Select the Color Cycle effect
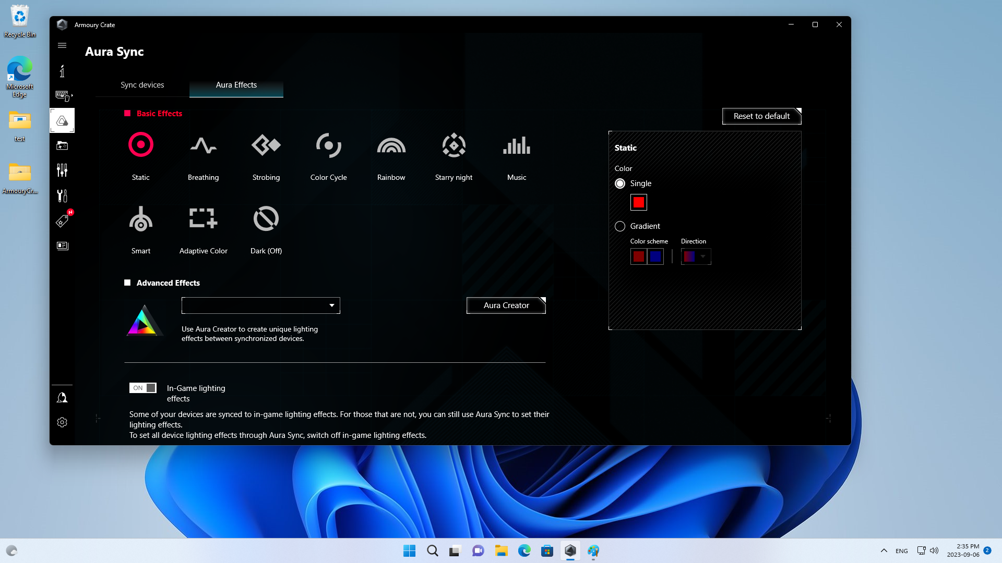This screenshot has height=563, width=1002. [x=329, y=145]
